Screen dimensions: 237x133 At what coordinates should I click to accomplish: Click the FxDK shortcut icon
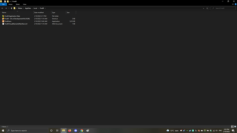[x=3, y=19]
